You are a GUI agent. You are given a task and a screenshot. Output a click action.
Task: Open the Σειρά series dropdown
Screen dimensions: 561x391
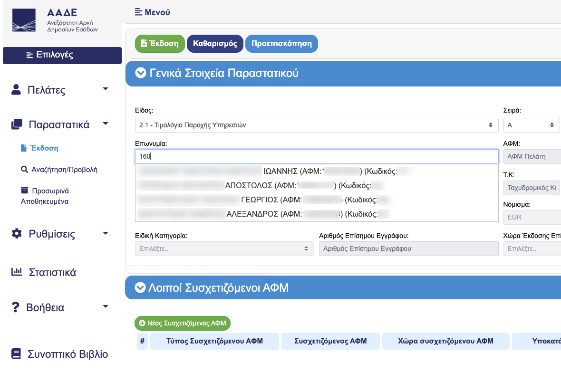pyautogui.click(x=531, y=125)
